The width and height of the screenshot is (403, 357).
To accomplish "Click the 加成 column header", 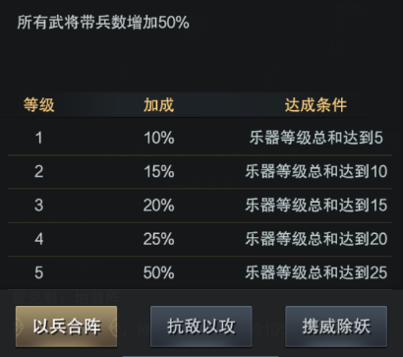I will (x=158, y=105).
